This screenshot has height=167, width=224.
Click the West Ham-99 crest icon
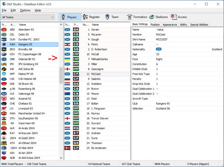tap(4, 123)
